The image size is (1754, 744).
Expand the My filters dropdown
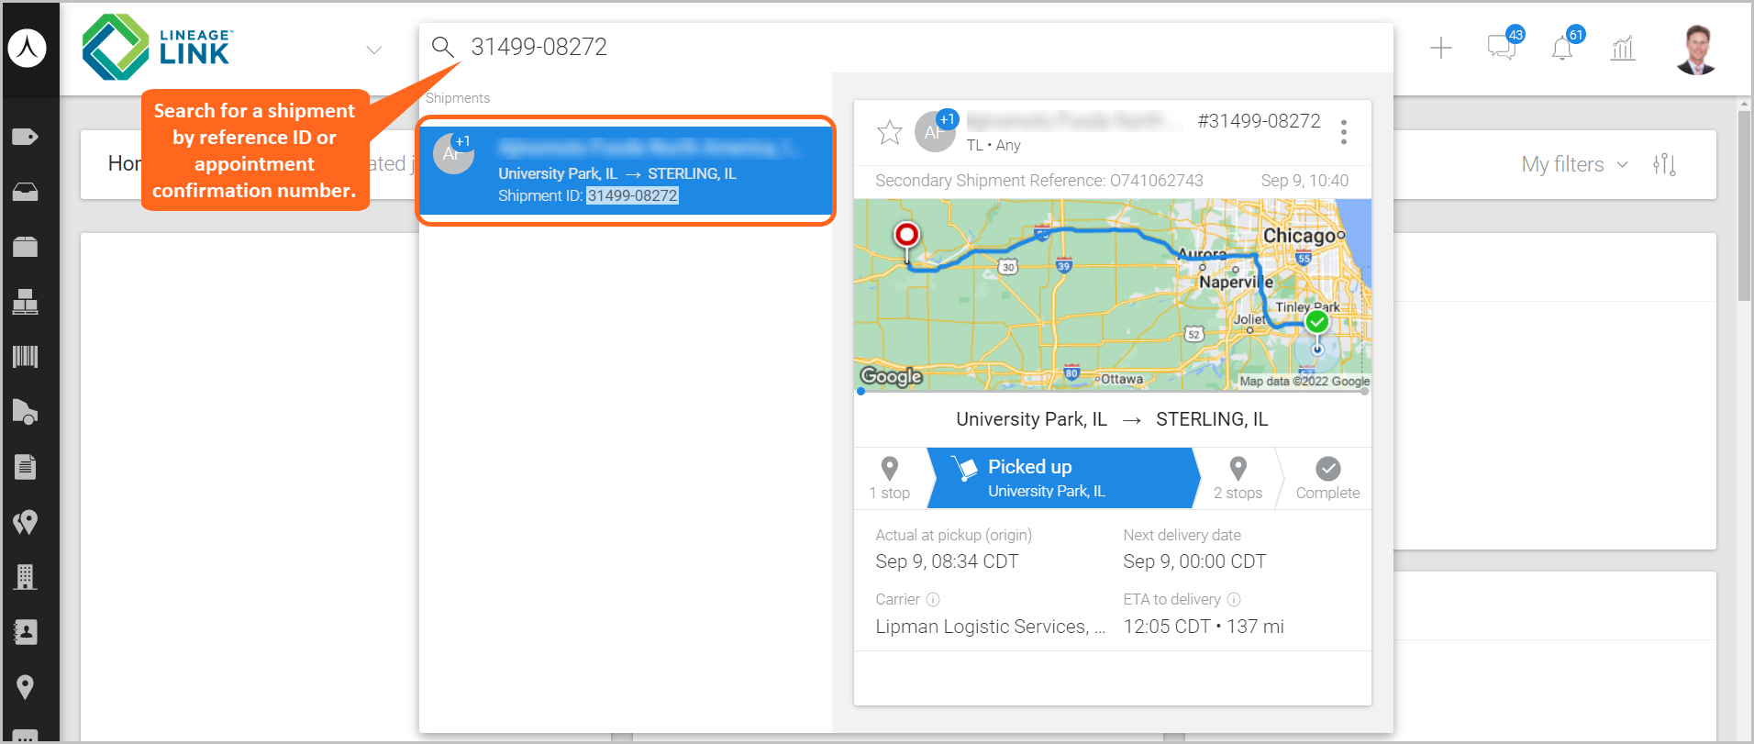(x=1574, y=164)
